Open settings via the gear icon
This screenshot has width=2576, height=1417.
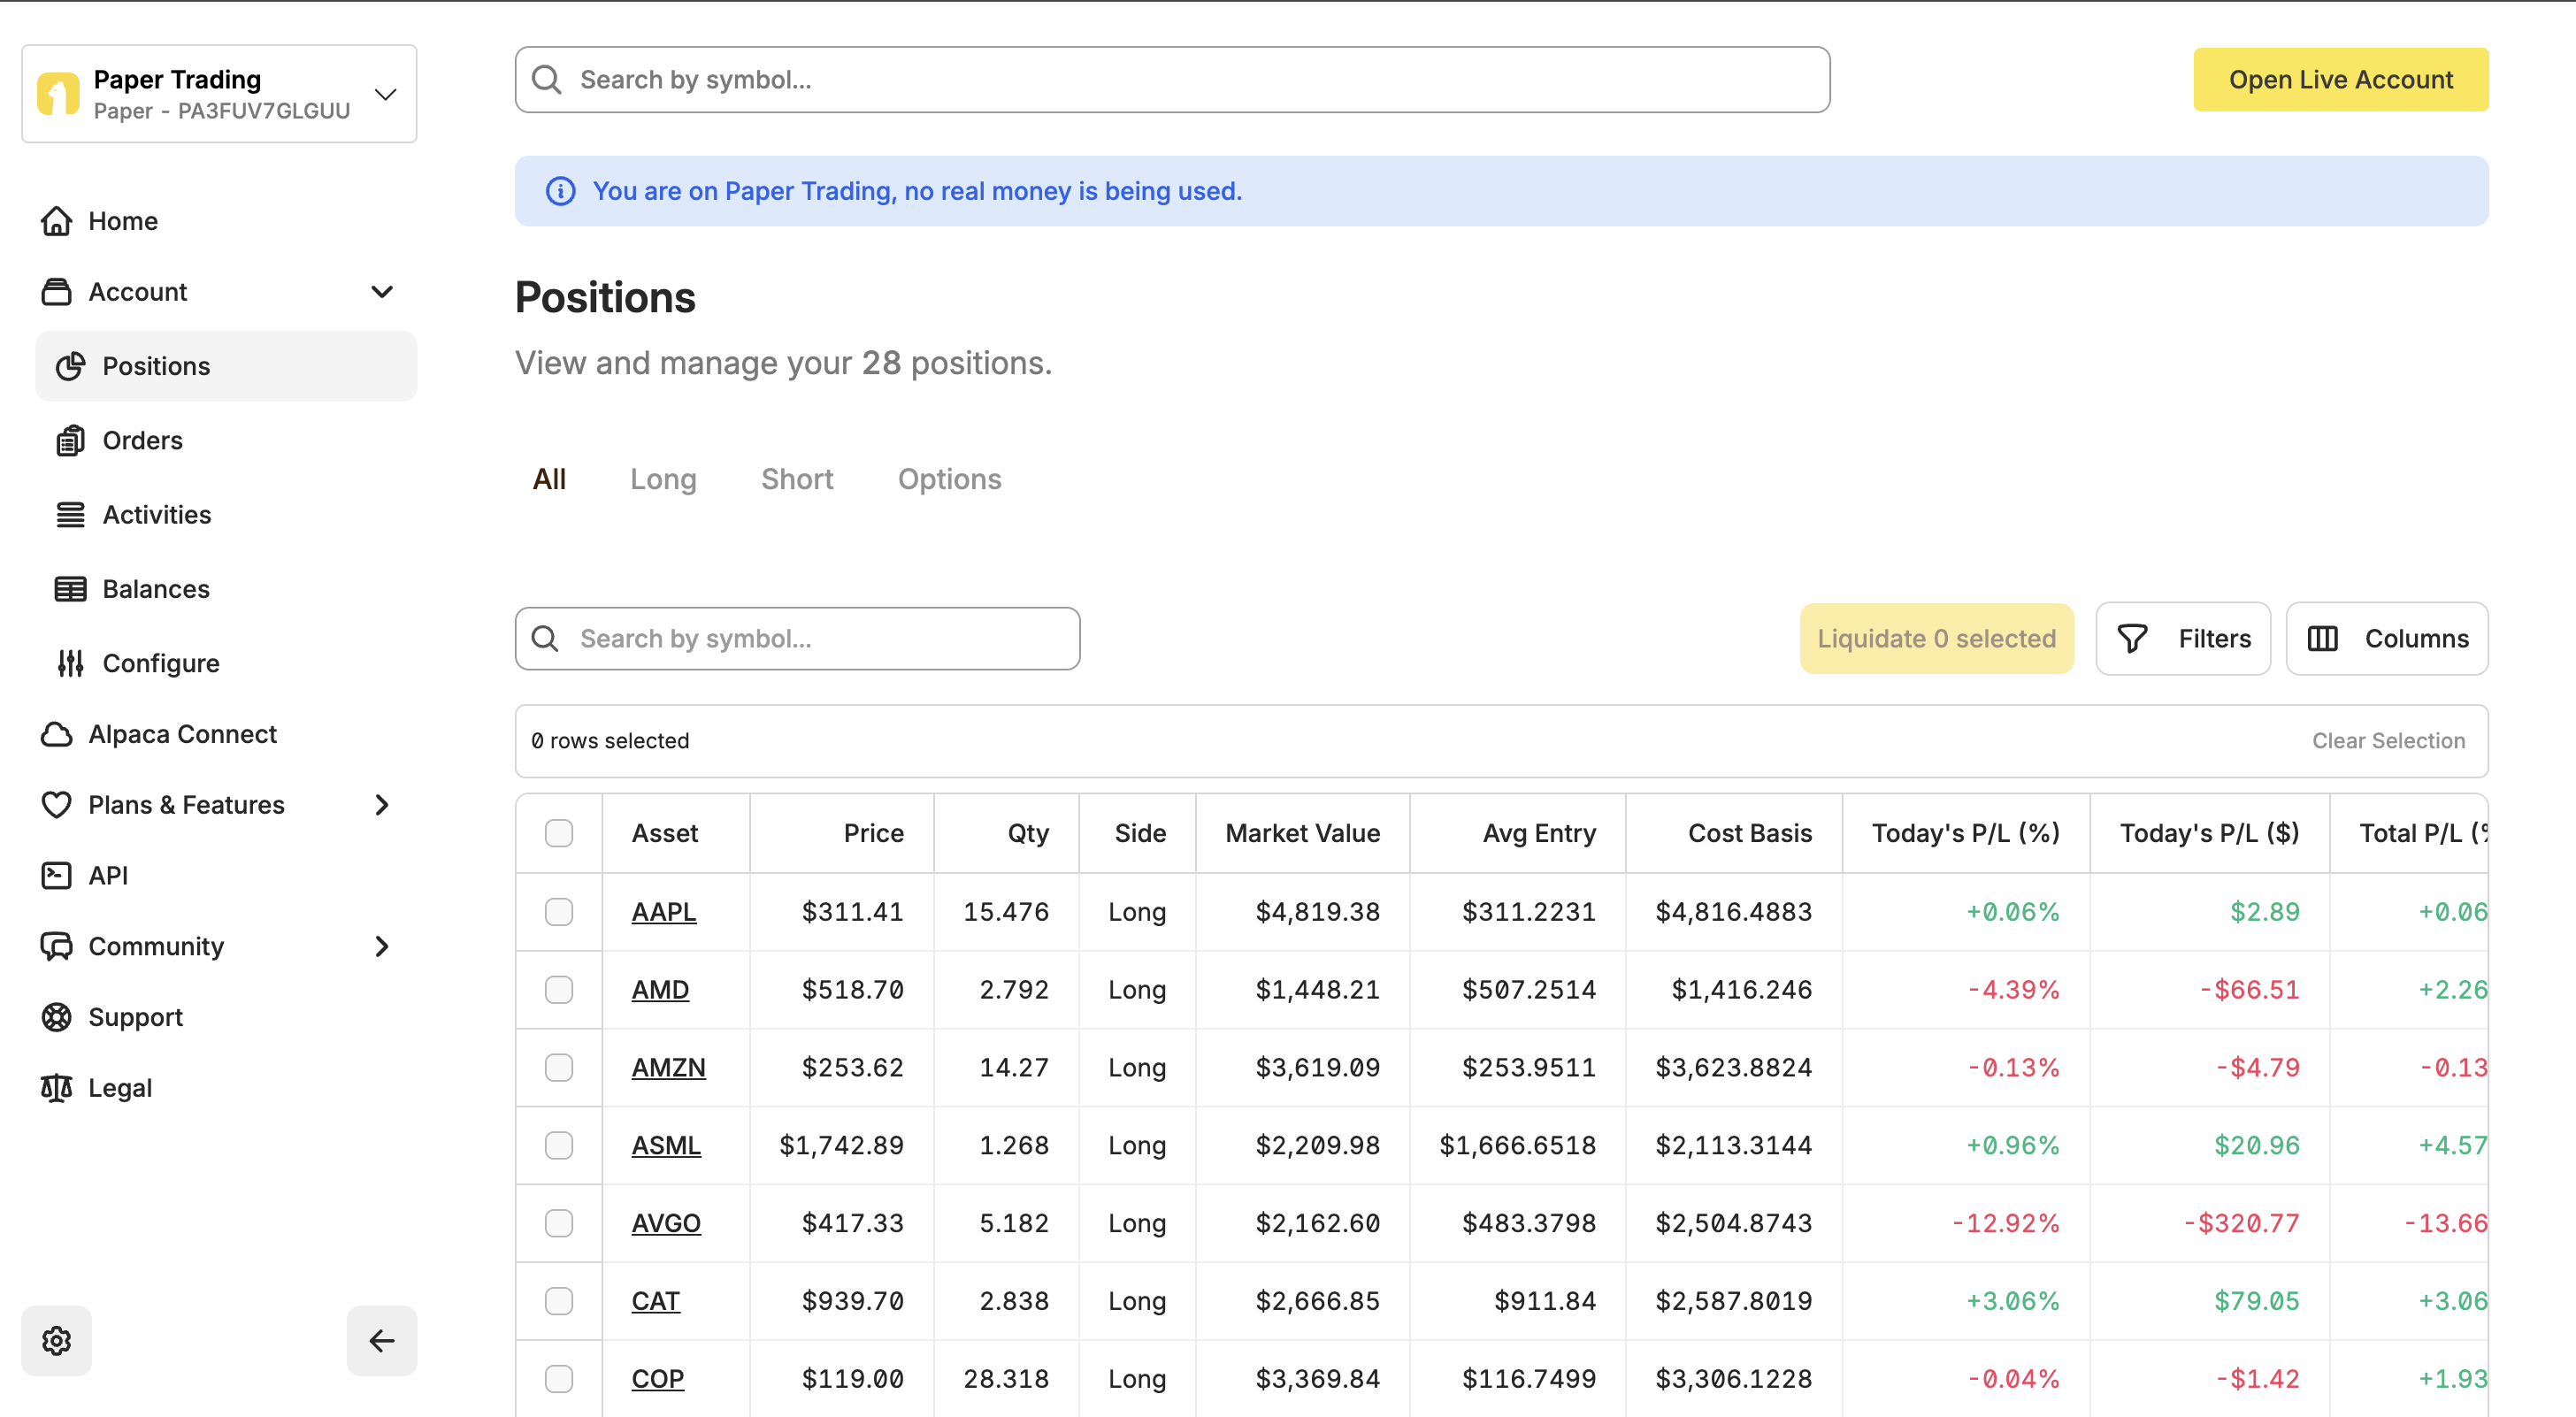[56, 1341]
